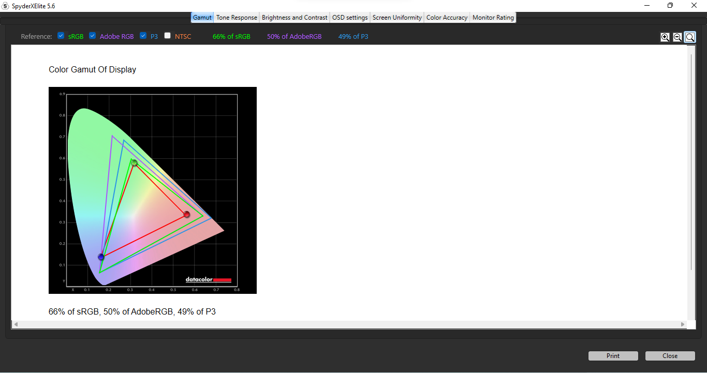Click the green '66% of sRGB' text
Screen dimensions: 707x373
231,37
